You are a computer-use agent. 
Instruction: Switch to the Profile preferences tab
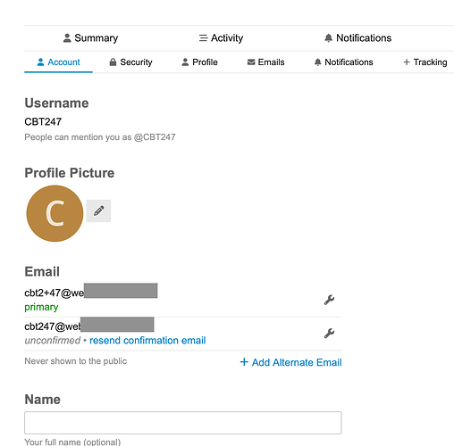click(199, 62)
